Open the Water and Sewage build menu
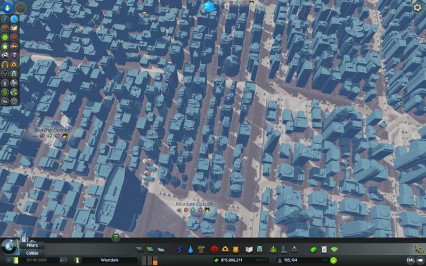The height and width of the screenshot is (266, 426). coord(190,249)
